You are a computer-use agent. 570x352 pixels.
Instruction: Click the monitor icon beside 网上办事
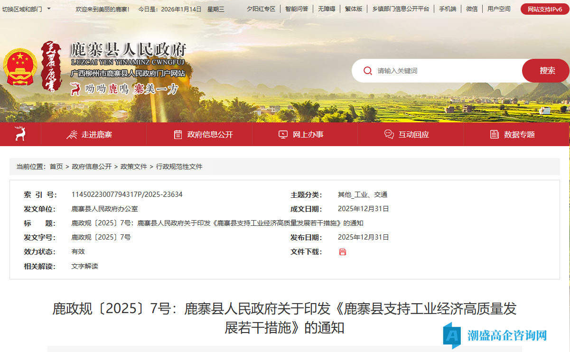(x=283, y=134)
